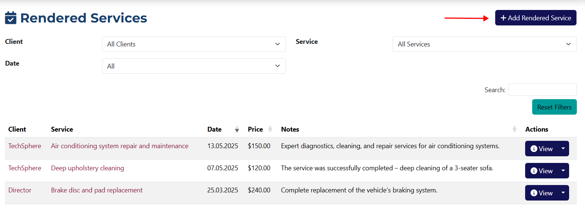Select the $240.00 price cell
The image size is (585, 209).
259,190
